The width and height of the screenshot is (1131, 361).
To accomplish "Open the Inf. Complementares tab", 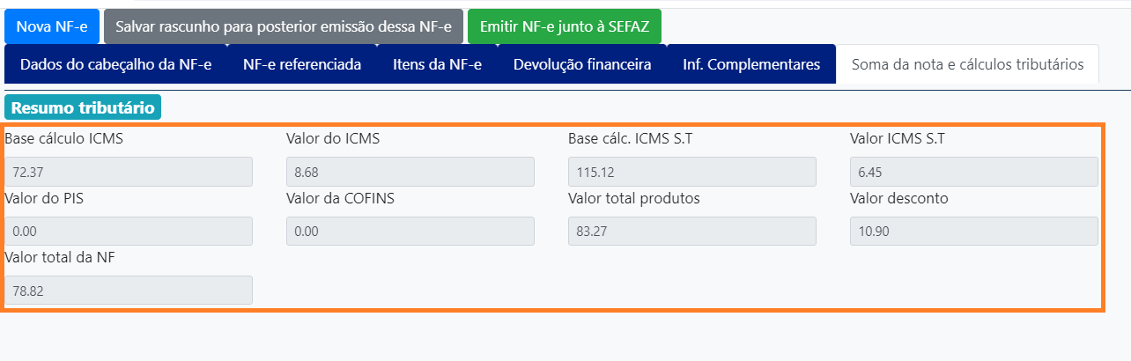I will (x=751, y=65).
